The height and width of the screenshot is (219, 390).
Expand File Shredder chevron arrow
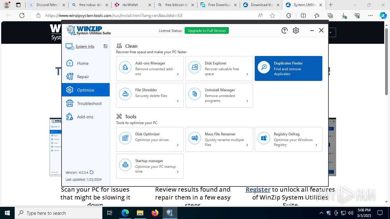pyautogui.click(x=178, y=101)
